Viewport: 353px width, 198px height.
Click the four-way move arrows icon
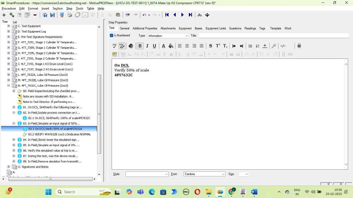(x=207, y=15)
